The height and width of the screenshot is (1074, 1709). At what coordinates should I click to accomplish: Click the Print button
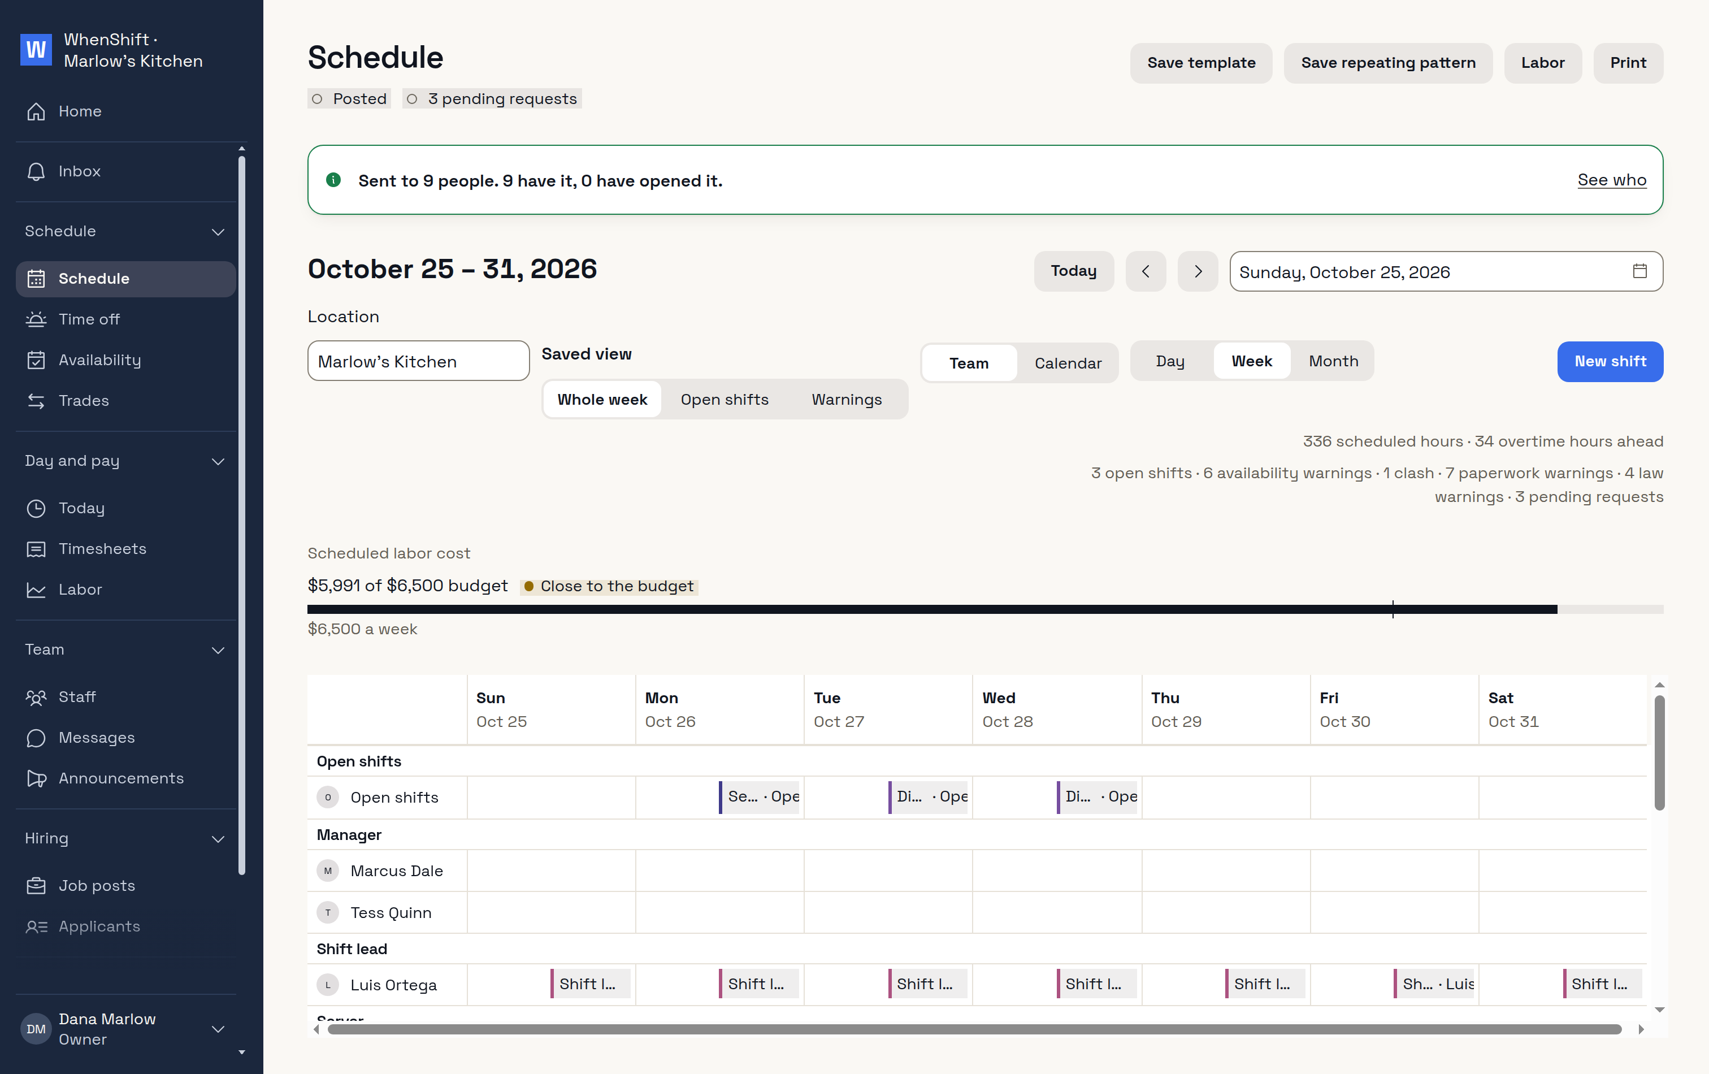[x=1628, y=63]
